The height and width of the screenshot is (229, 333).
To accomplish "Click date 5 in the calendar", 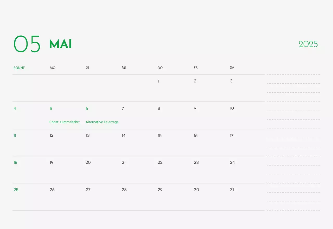I will pos(51,109).
